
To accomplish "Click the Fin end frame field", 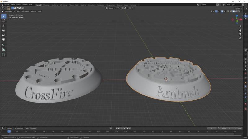I will click(x=237, y=128).
